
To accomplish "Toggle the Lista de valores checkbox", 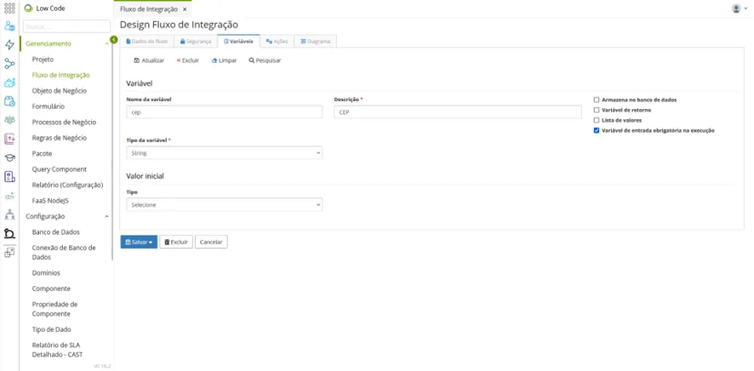I will pyautogui.click(x=597, y=120).
